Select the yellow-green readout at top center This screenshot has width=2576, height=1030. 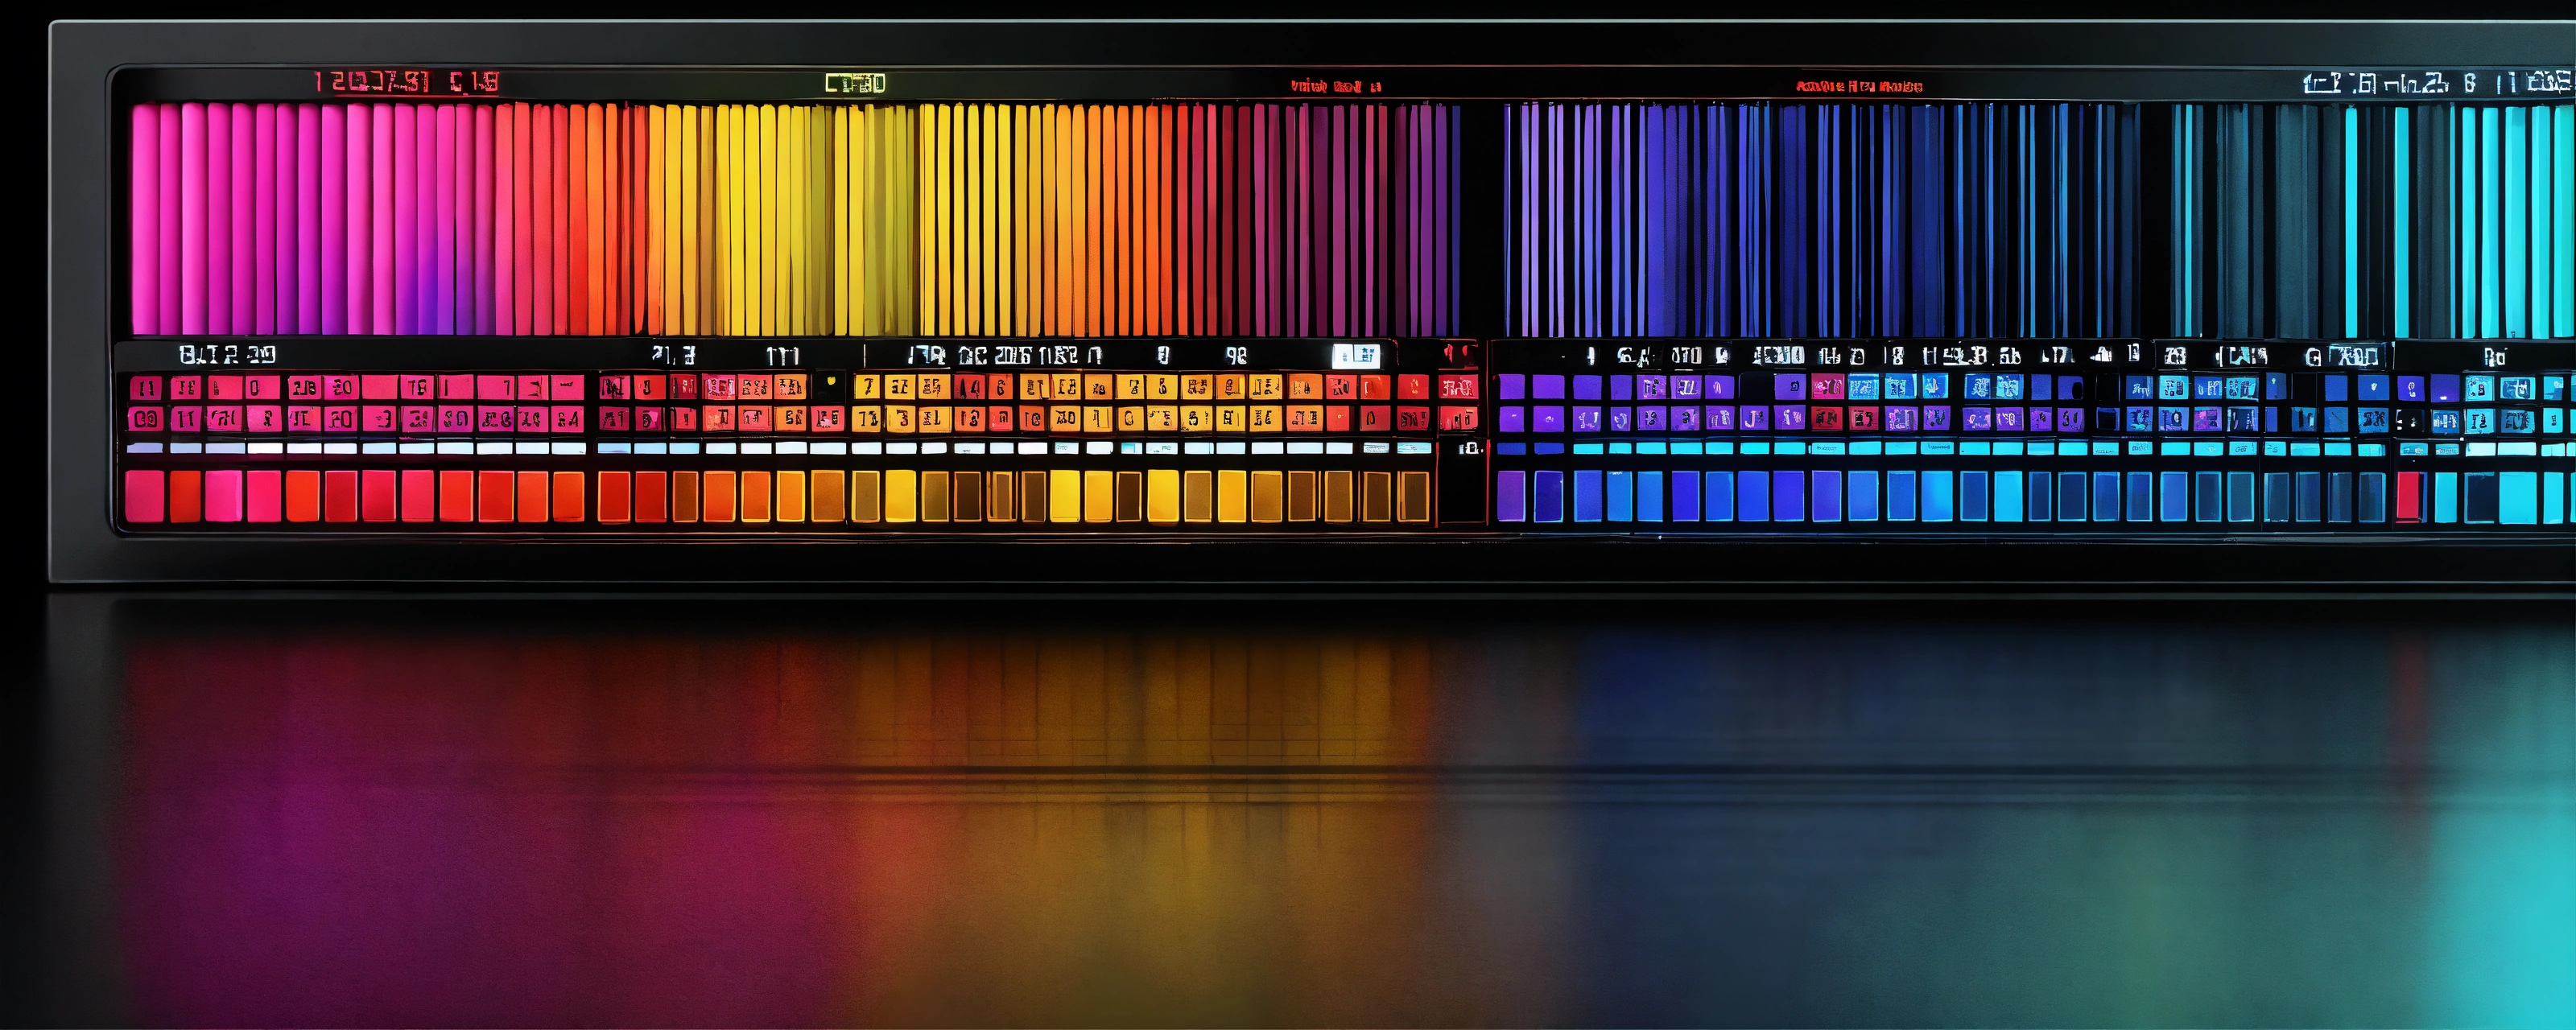tap(855, 83)
